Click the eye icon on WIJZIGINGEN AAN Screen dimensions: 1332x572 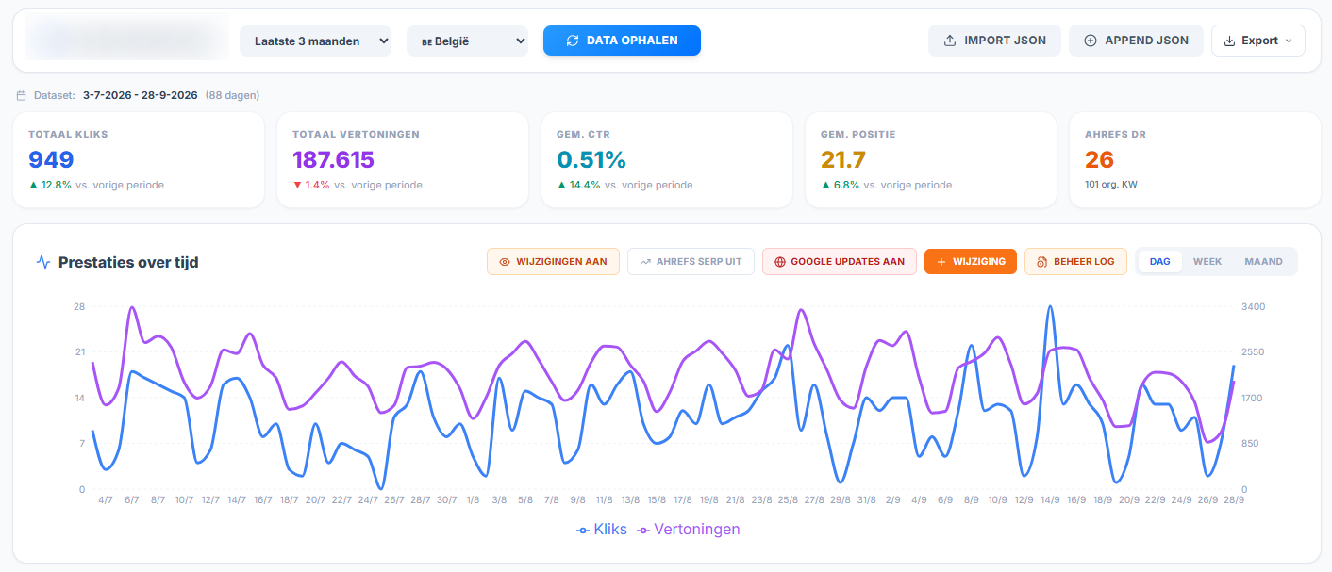click(505, 262)
